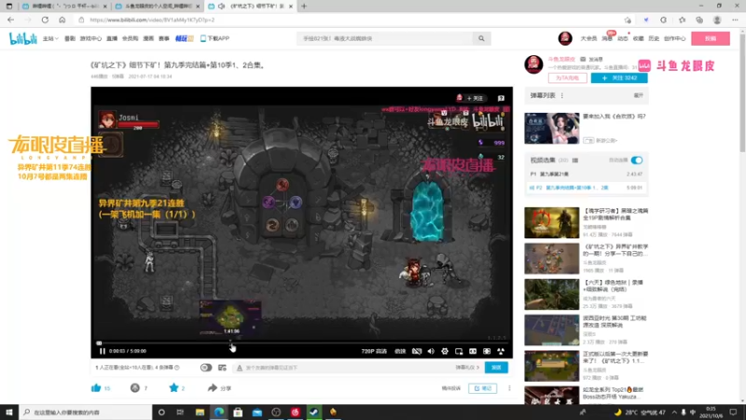Toggle subtitles icon in player bar
This screenshot has width=746, height=420.
coord(417,351)
